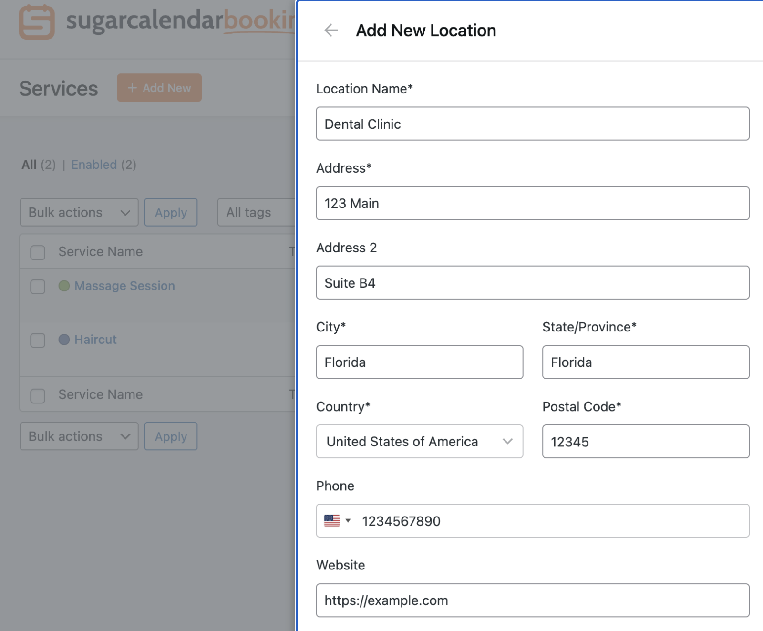763x631 pixels.
Task: Check the checkbox next to Haircut
Action: click(37, 341)
